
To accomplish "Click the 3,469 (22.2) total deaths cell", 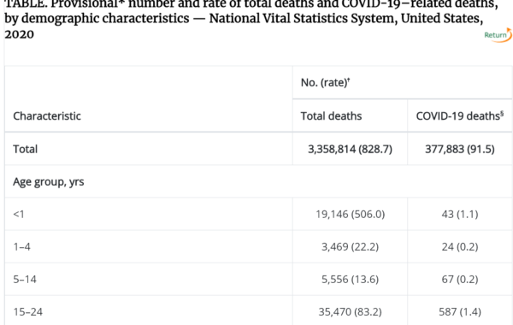I will pyautogui.click(x=350, y=246).
